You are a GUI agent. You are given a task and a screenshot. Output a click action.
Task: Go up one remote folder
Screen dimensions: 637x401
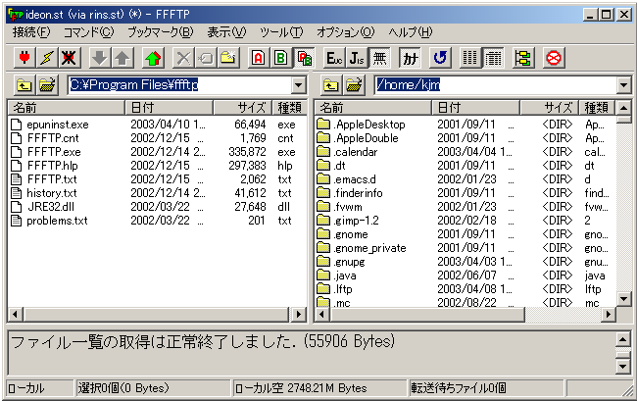[x=331, y=85]
